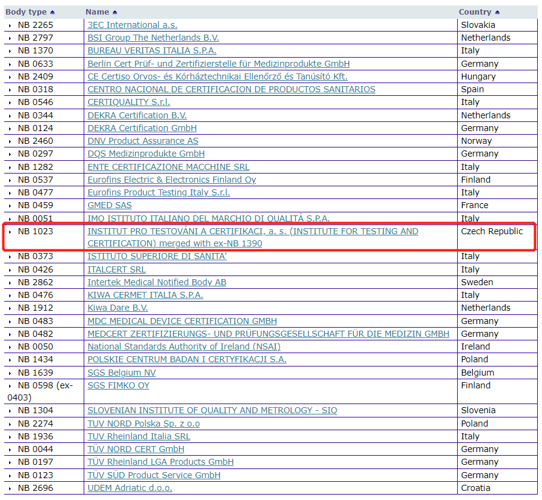Open TÜV Rheinland LGA Products GmbH link
This screenshot has height=500, width=542.
[161, 462]
